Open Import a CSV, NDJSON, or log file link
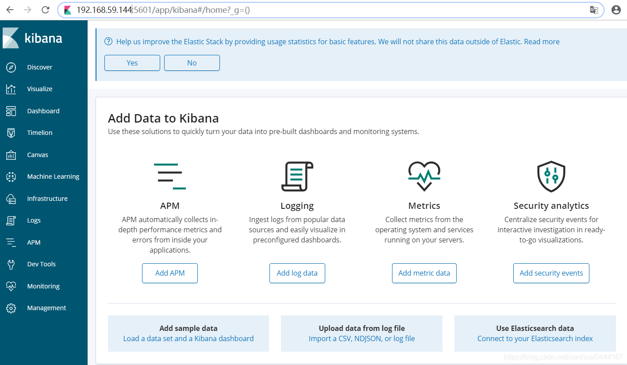Viewport: 627px width, 365px height. (x=362, y=338)
